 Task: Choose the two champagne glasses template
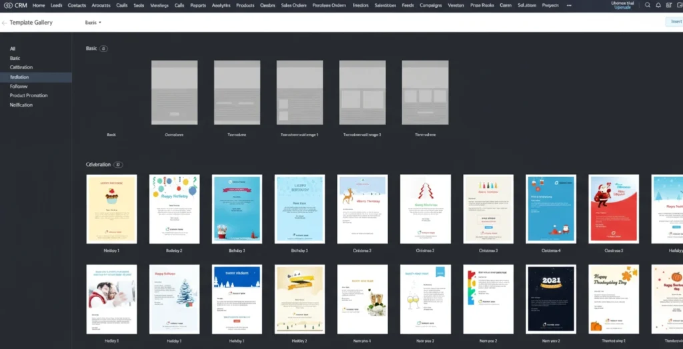click(426, 299)
